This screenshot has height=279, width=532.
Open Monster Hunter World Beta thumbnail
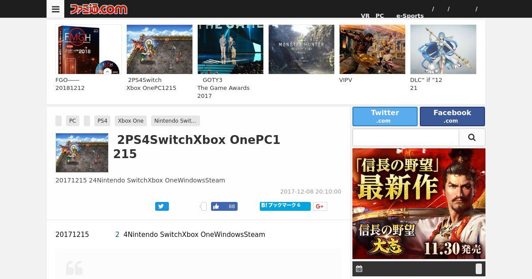click(x=301, y=49)
